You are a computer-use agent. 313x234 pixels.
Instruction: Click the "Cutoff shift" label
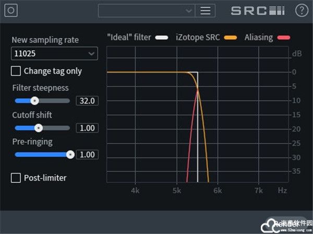pos(32,115)
